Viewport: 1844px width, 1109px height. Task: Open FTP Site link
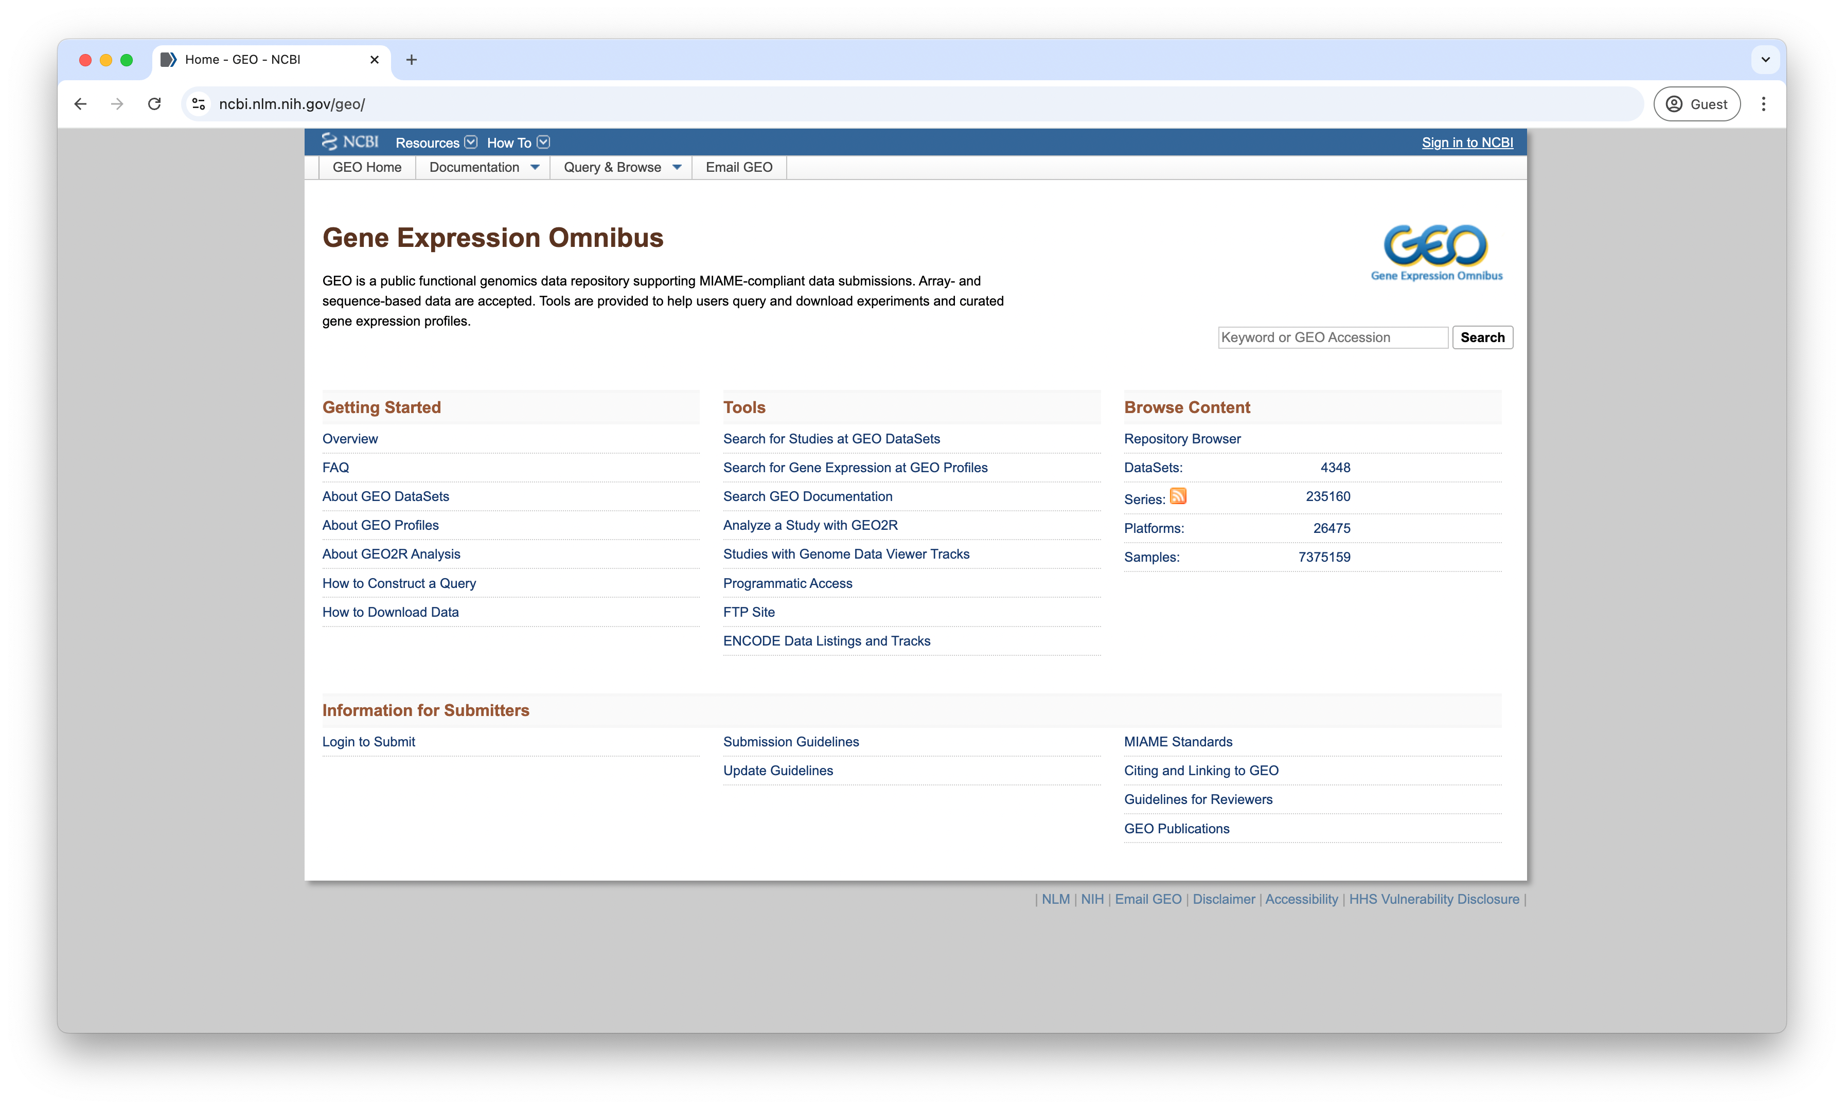click(748, 612)
